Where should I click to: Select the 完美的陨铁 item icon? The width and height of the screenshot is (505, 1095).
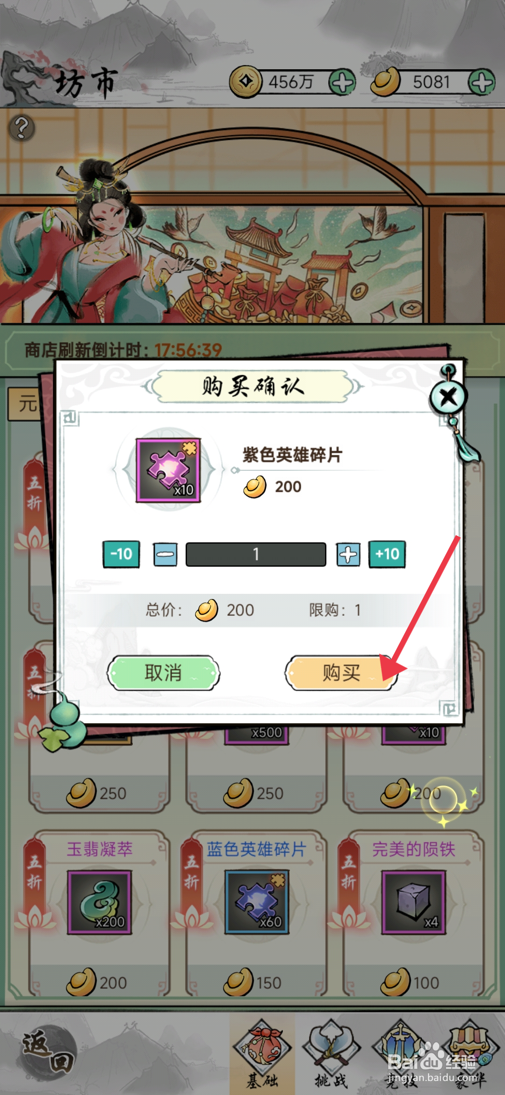click(x=414, y=902)
